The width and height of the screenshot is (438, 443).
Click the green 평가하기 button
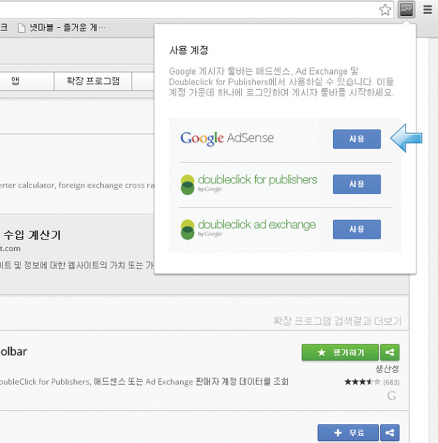pyautogui.click(x=340, y=353)
